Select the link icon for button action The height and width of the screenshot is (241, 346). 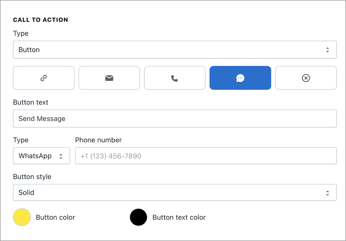click(43, 78)
